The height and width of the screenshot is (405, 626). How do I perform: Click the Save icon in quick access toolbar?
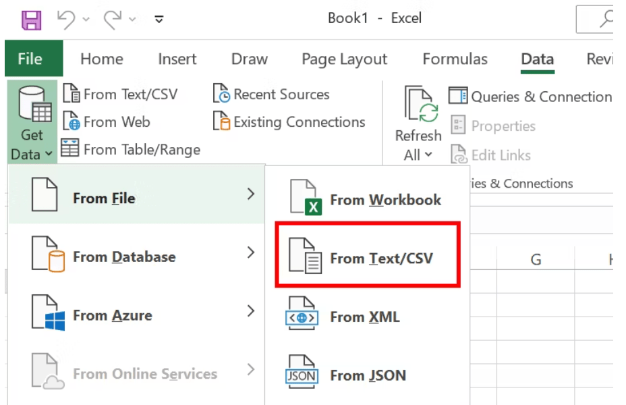pos(31,20)
